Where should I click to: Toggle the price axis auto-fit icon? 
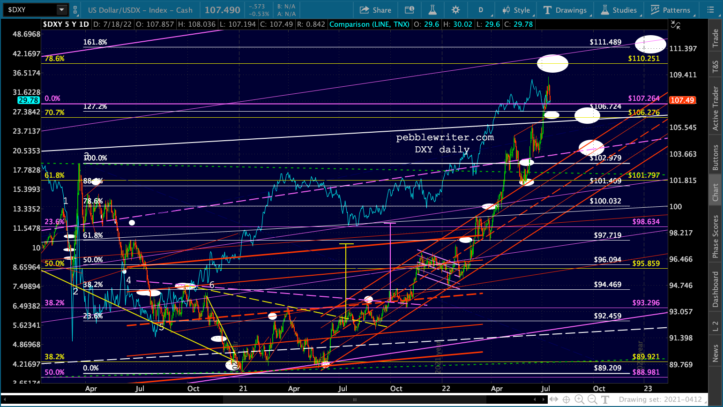(x=676, y=25)
